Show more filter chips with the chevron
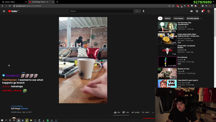Screen dimensions: 216x122 point(201,19)
